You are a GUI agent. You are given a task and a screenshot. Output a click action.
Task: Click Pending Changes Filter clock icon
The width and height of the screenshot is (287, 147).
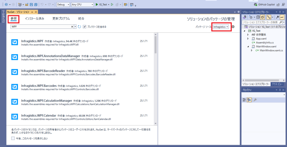(251, 17)
